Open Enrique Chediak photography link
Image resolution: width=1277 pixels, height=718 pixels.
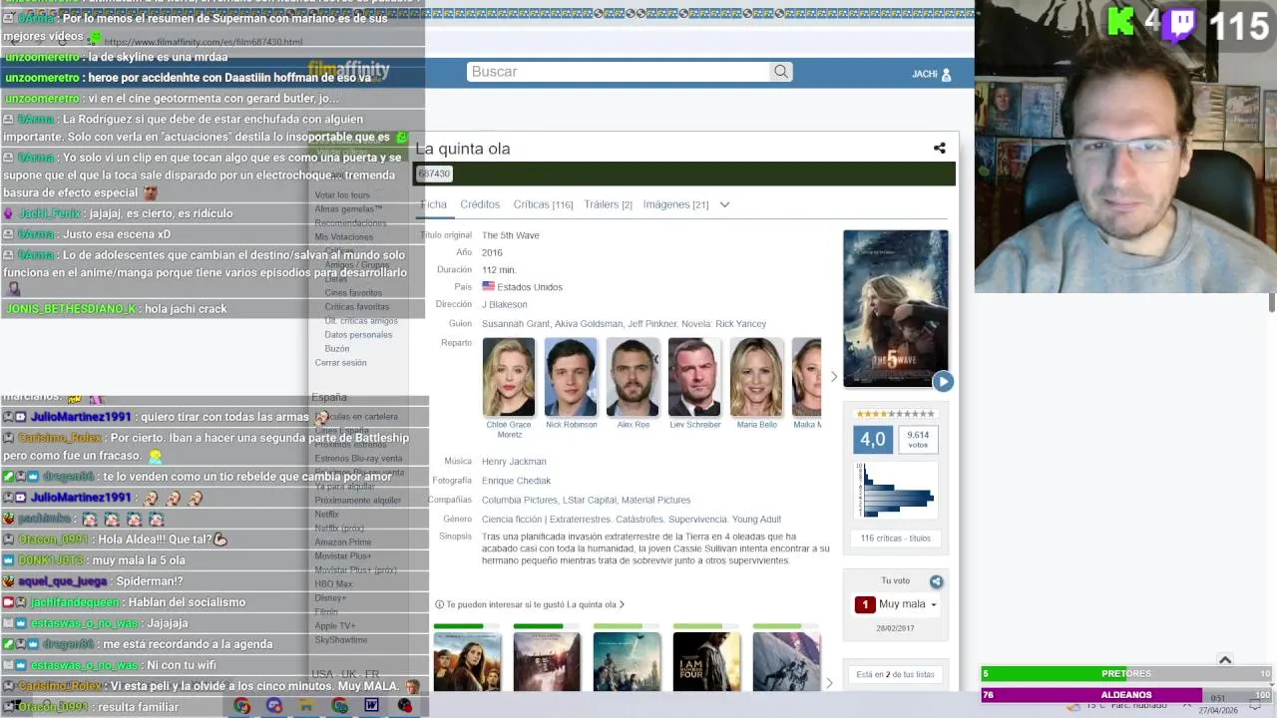[x=516, y=481]
